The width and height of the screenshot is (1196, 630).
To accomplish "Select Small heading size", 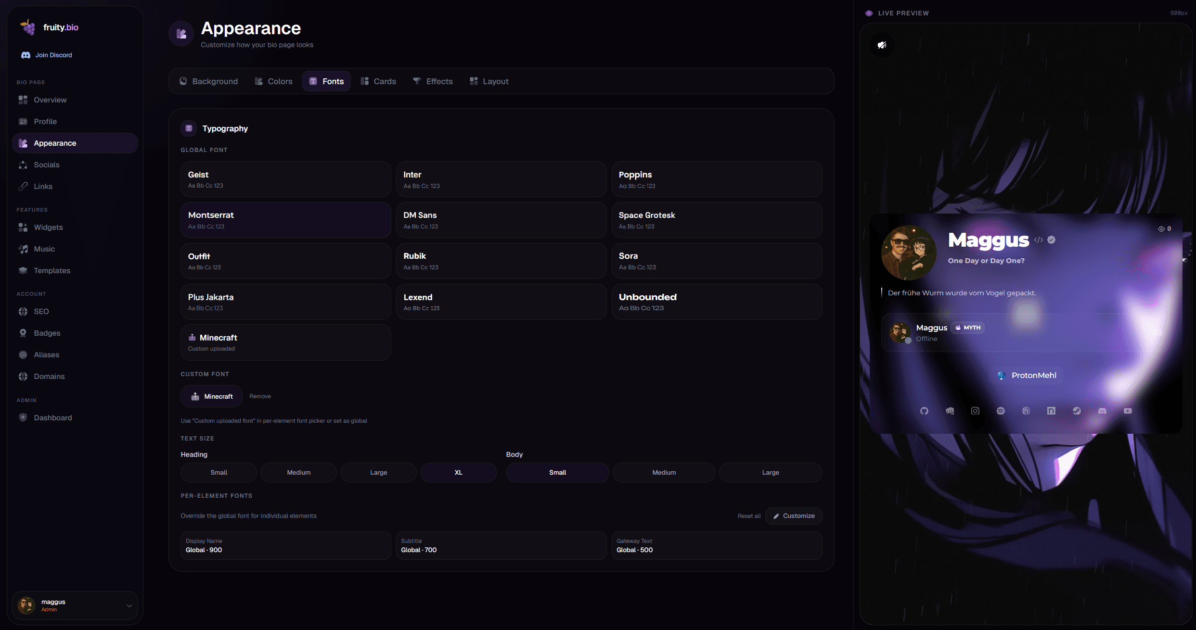I will (x=219, y=472).
